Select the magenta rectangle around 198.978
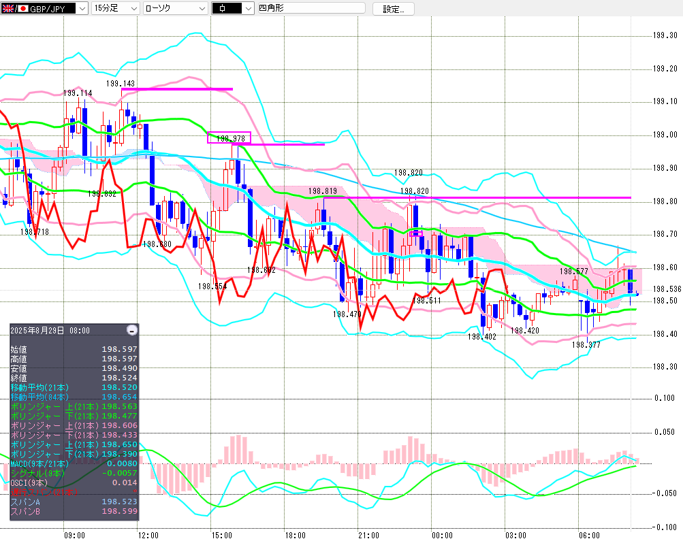Viewport: 683px width, 541px height. (x=229, y=137)
